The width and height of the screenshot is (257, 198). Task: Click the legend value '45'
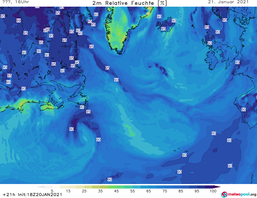point(116,191)
